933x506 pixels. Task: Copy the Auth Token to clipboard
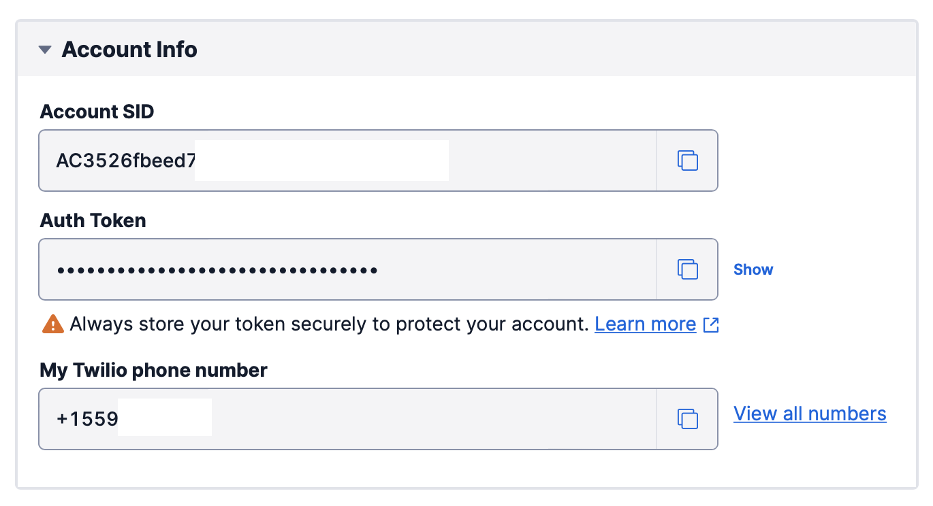click(687, 269)
